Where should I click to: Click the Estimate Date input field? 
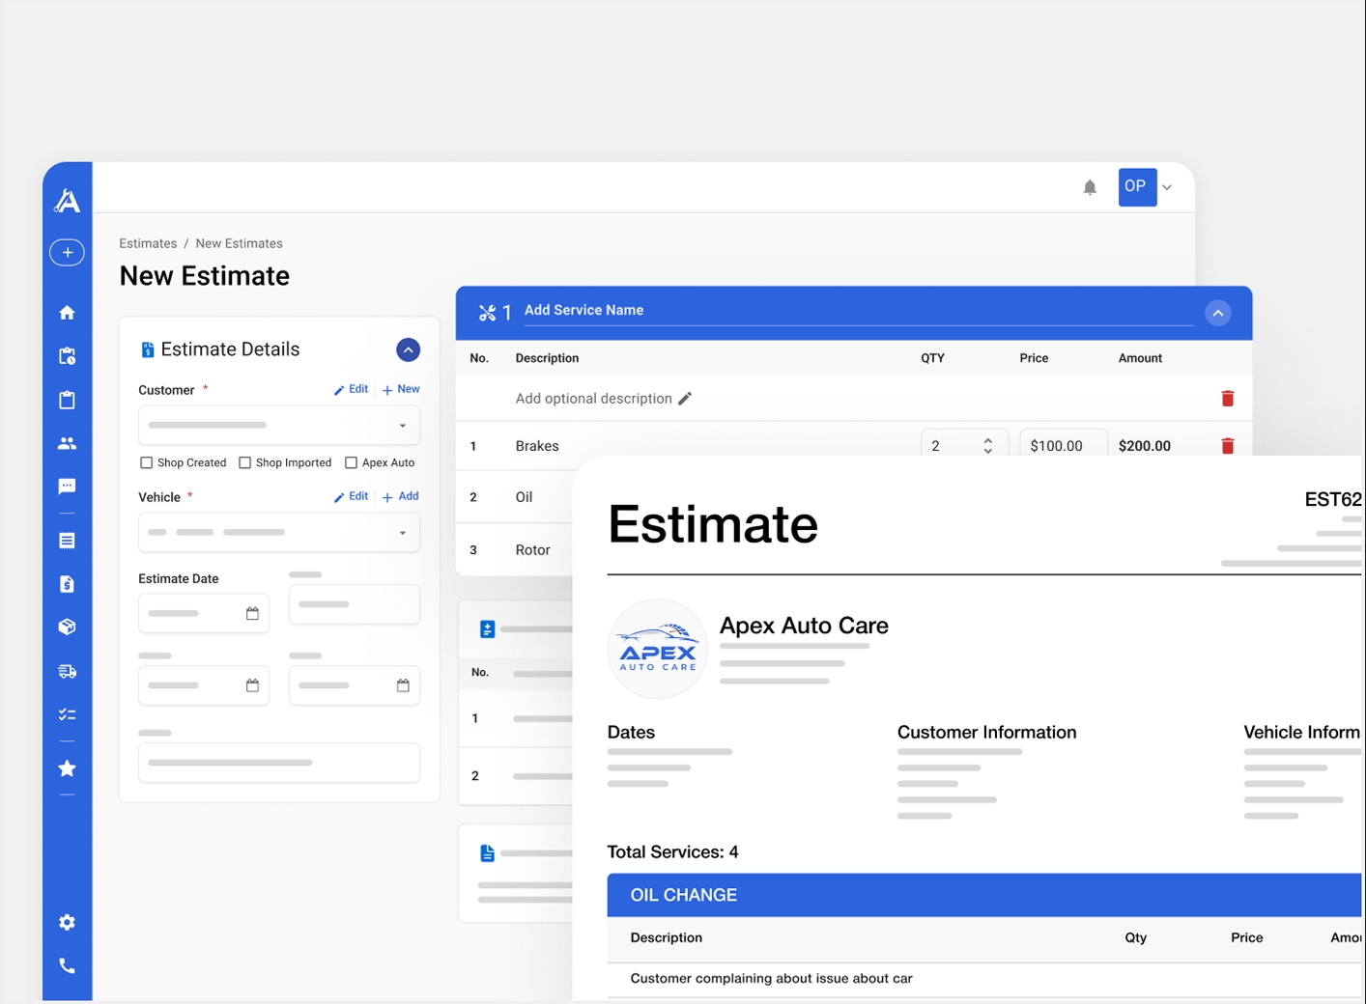204,613
